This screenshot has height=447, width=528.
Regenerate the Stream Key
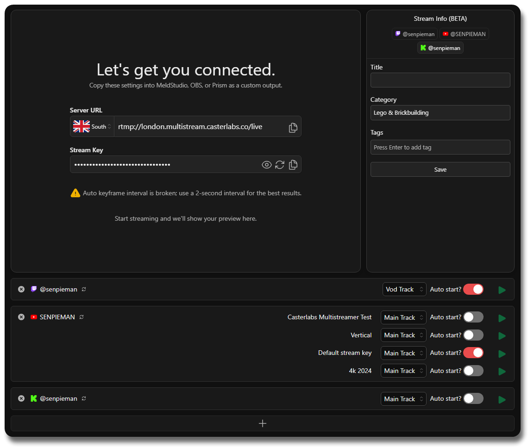280,164
